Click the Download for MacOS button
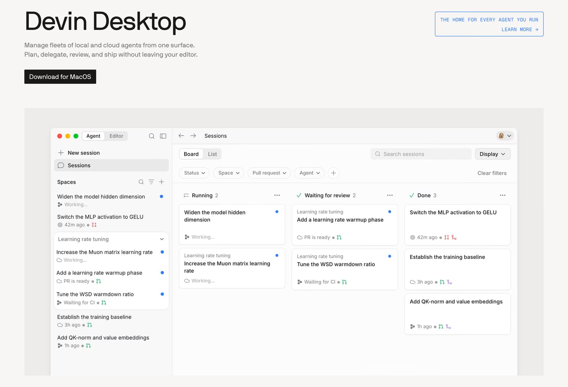This screenshot has width=568, height=387. pos(60,77)
